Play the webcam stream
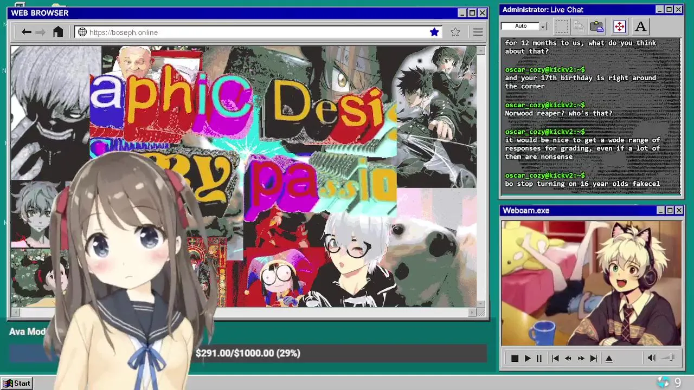The width and height of the screenshot is (694, 390). 527,358
